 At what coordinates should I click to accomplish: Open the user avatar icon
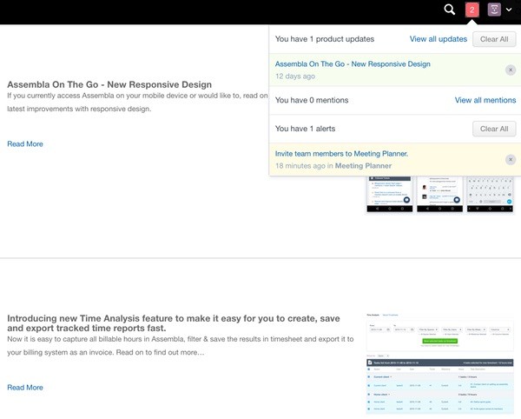(494, 10)
